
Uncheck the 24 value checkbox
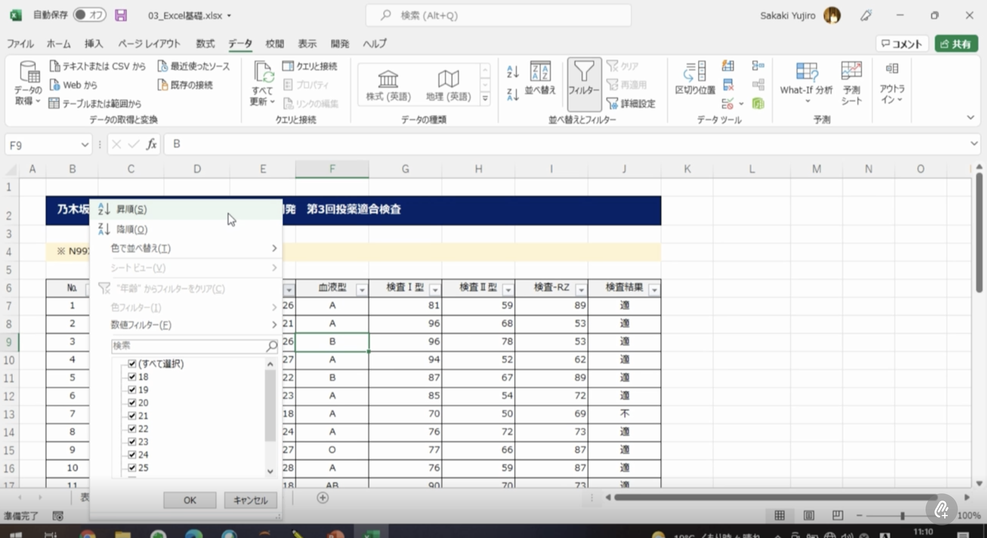(132, 455)
